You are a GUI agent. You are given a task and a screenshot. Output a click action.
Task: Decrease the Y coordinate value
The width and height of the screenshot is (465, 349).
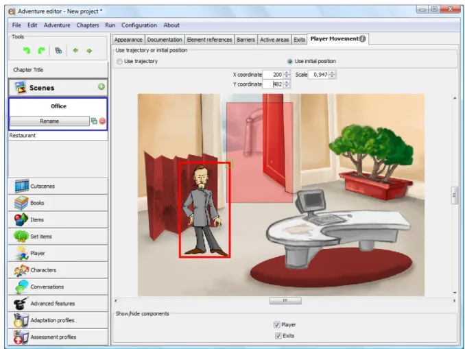pyautogui.click(x=287, y=86)
